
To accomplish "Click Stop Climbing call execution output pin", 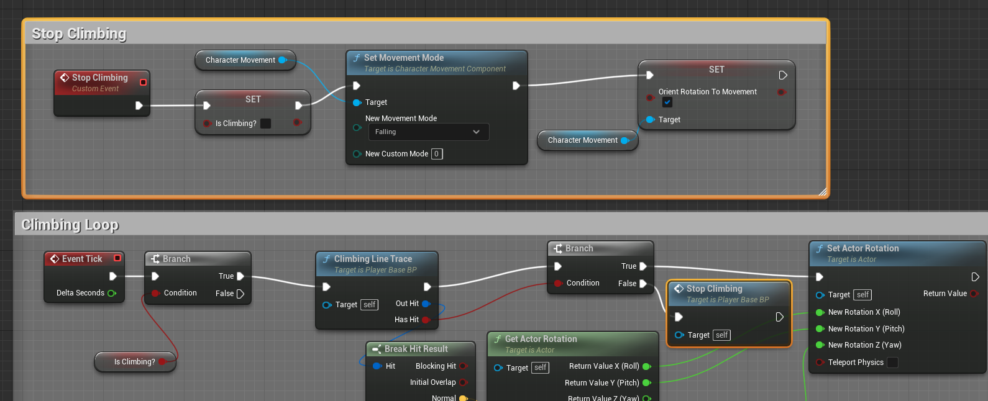I will tap(780, 317).
